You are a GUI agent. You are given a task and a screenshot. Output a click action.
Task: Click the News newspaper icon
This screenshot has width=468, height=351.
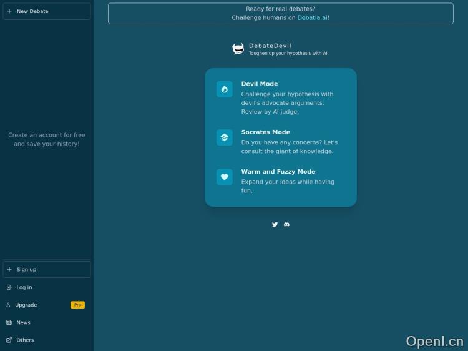(x=9, y=322)
